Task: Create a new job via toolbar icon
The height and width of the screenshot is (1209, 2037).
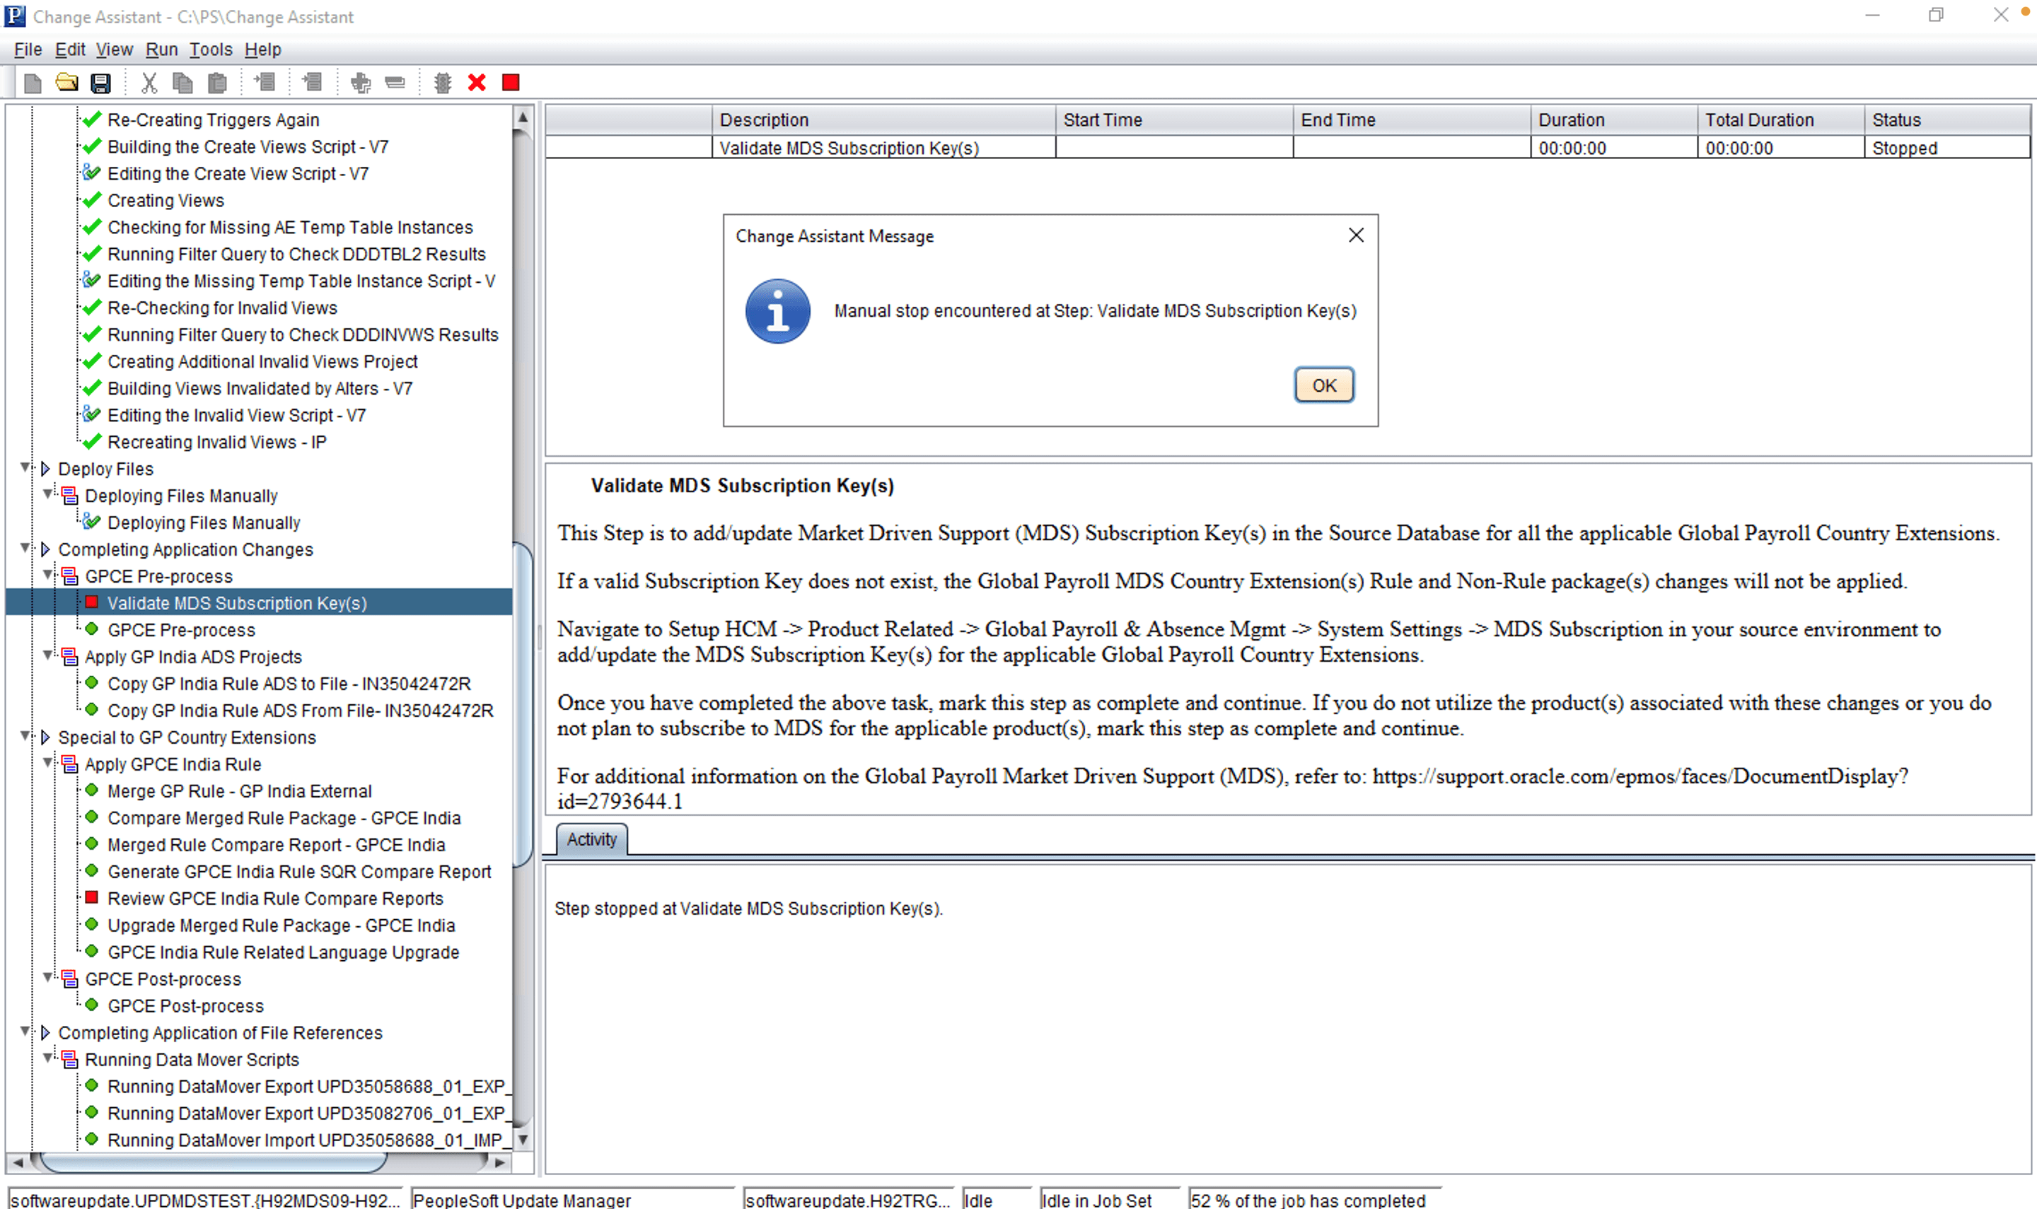Action: (33, 82)
